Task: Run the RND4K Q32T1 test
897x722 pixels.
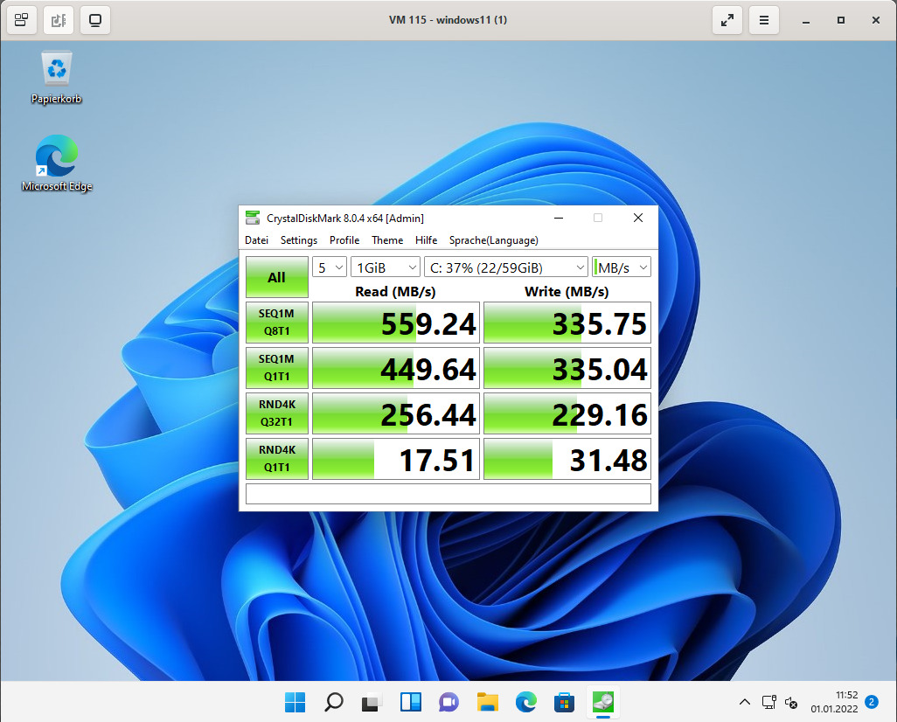Action: tap(277, 413)
